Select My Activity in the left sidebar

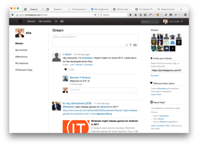point(21,50)
